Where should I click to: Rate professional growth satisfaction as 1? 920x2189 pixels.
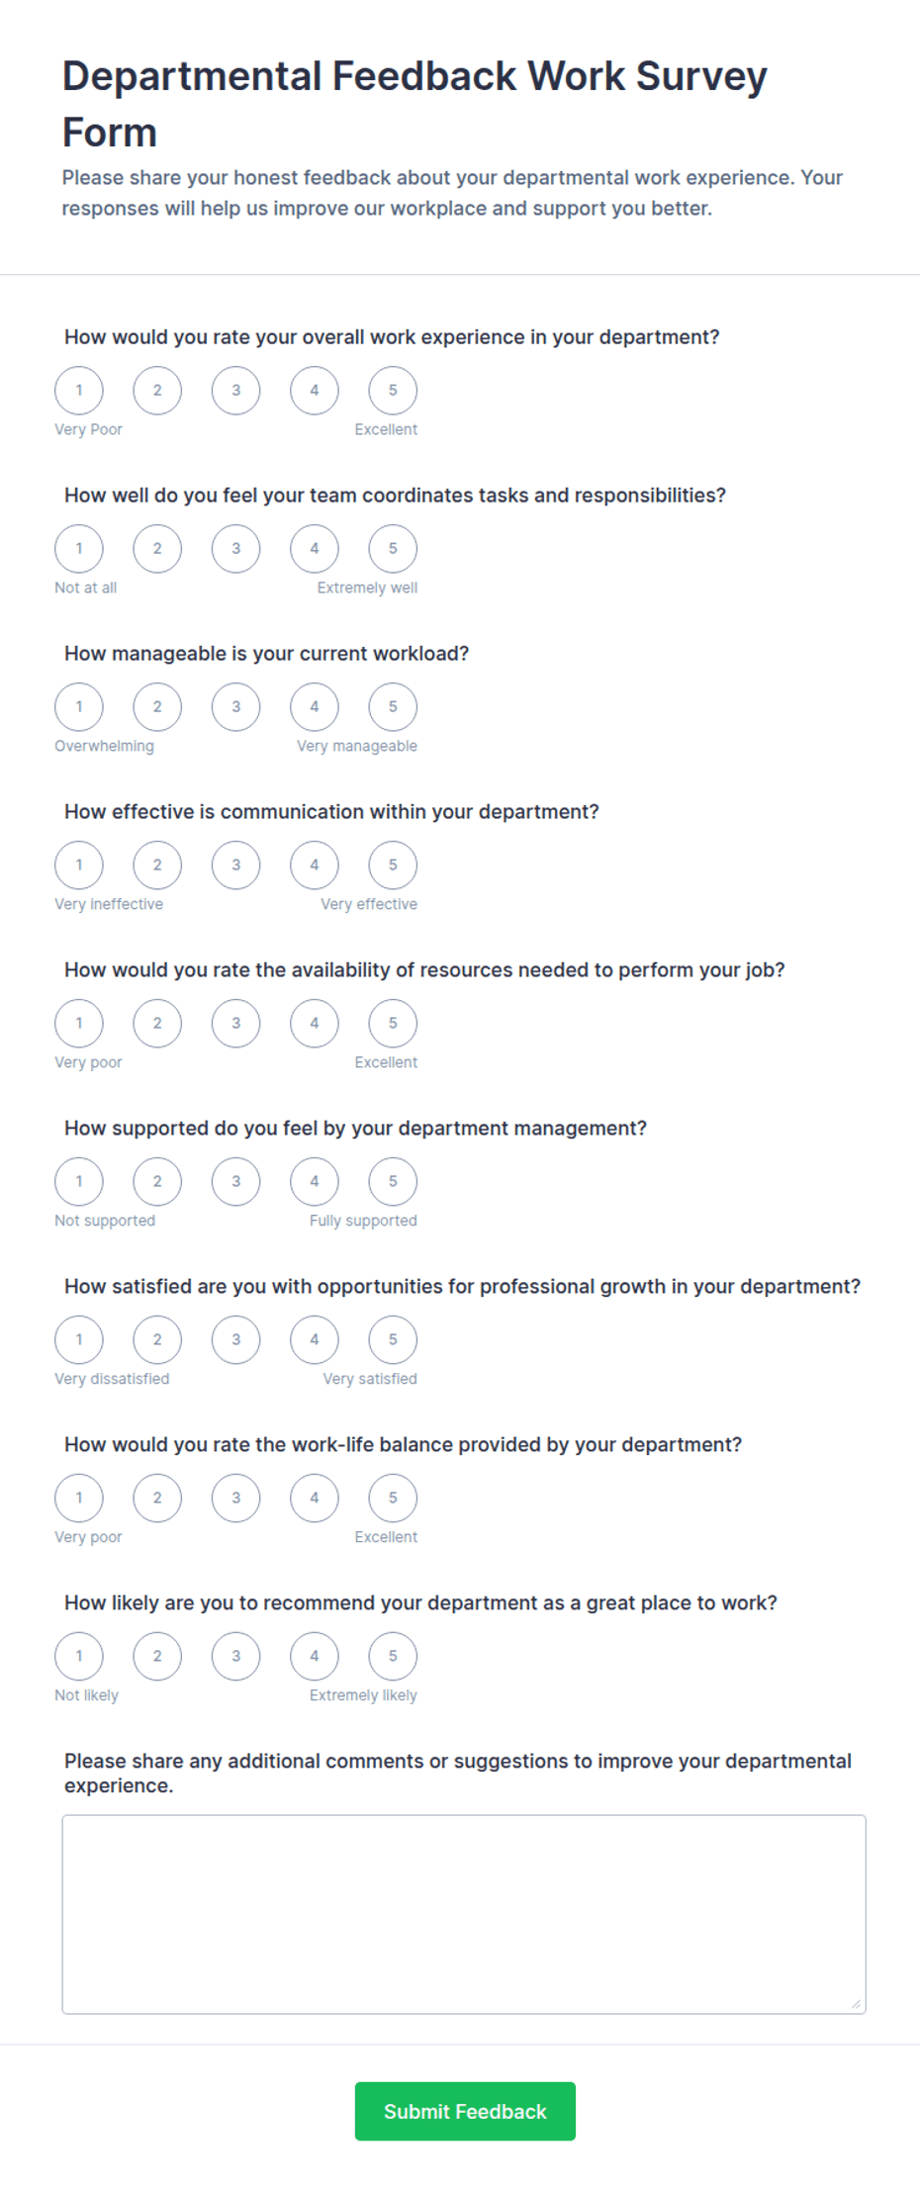click(x=79, y=1339)
